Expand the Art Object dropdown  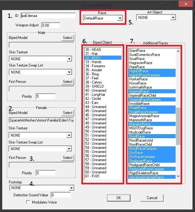156,18
